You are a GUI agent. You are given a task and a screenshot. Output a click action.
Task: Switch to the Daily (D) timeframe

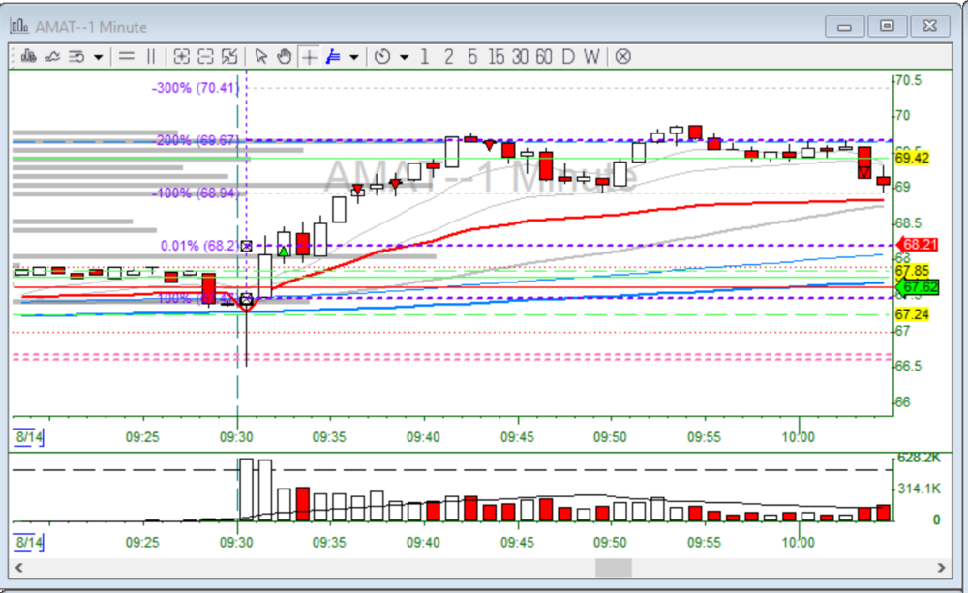coord(568,57)
